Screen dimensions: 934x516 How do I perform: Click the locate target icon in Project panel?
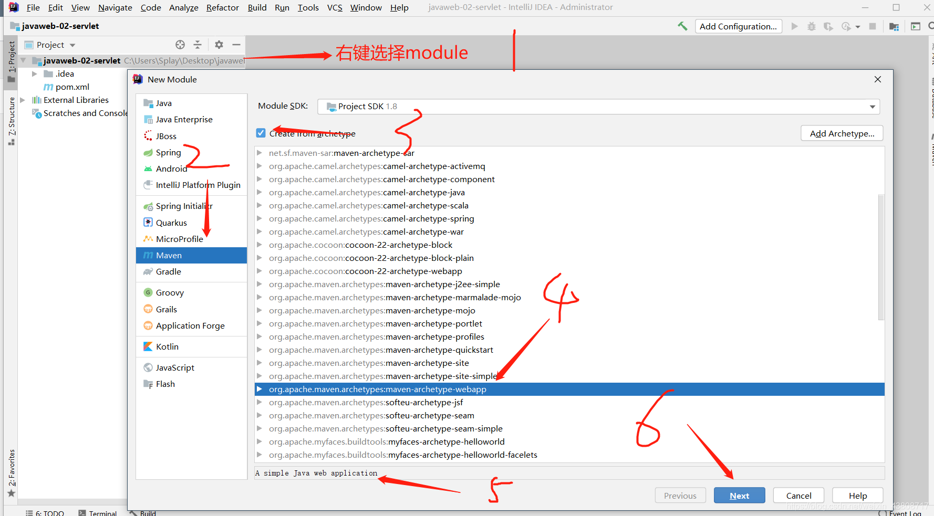180,45
